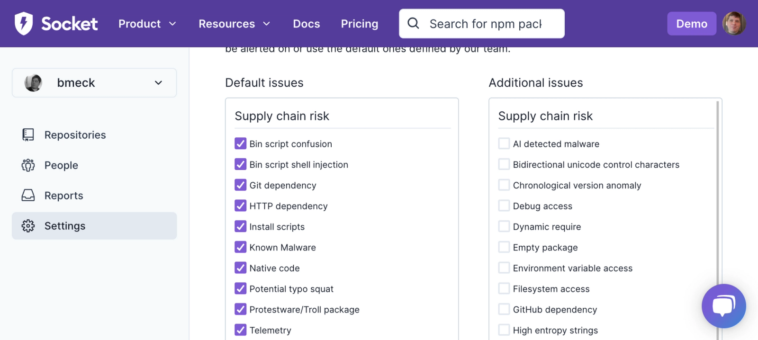Image resolution: width=758 pixels, height=340 pixels.
Task: Click the Reports inbox icon
Action: 28,196
